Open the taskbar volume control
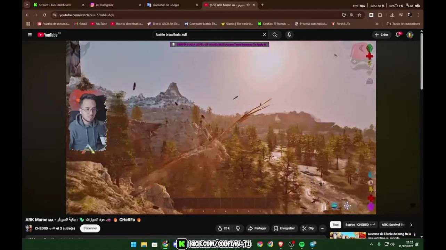 click(x=392, y=244)
